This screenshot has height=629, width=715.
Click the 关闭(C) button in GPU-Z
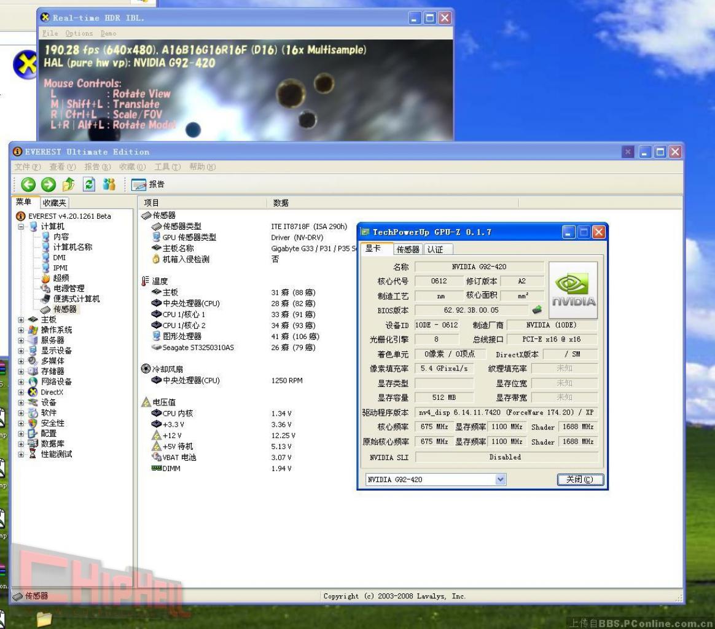click(x=580, y=479)
